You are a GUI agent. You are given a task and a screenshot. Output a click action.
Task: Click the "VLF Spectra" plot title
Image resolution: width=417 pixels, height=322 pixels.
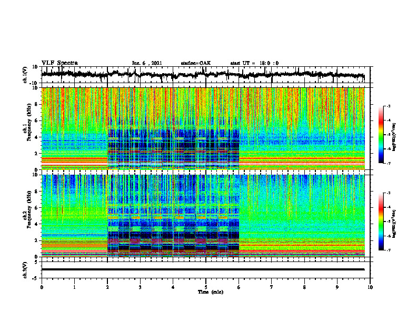[x=59, y=63]
